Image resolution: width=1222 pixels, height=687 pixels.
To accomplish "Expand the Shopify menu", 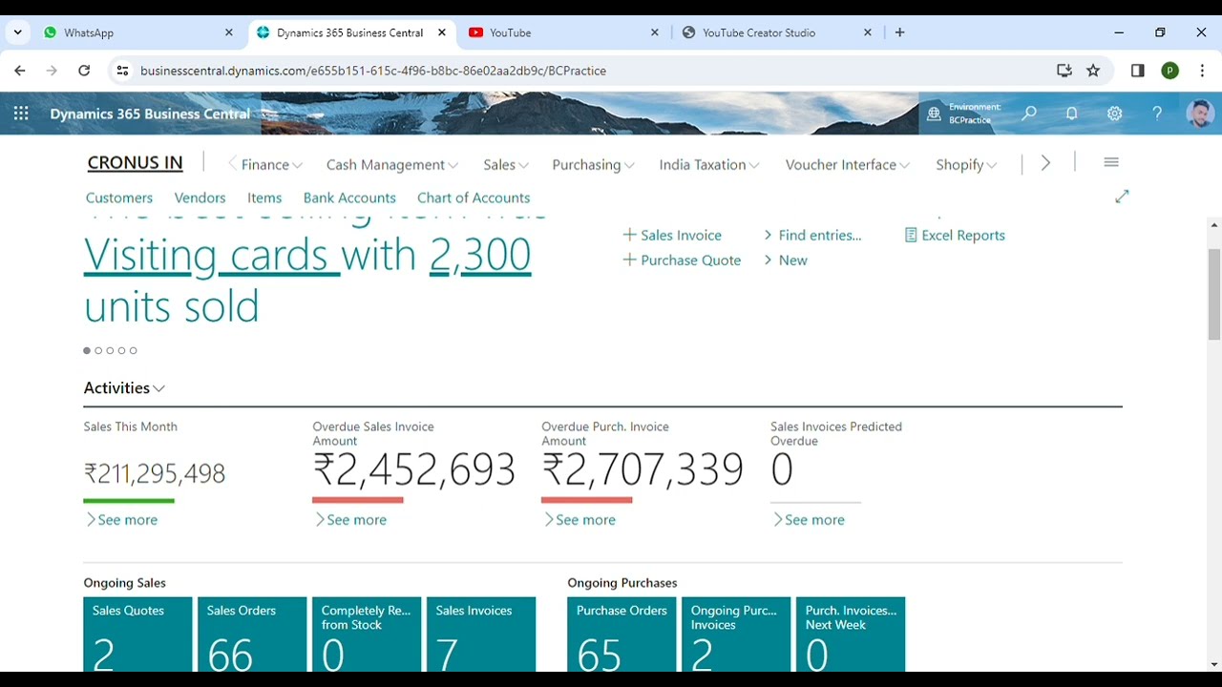I will coord(966,164).
